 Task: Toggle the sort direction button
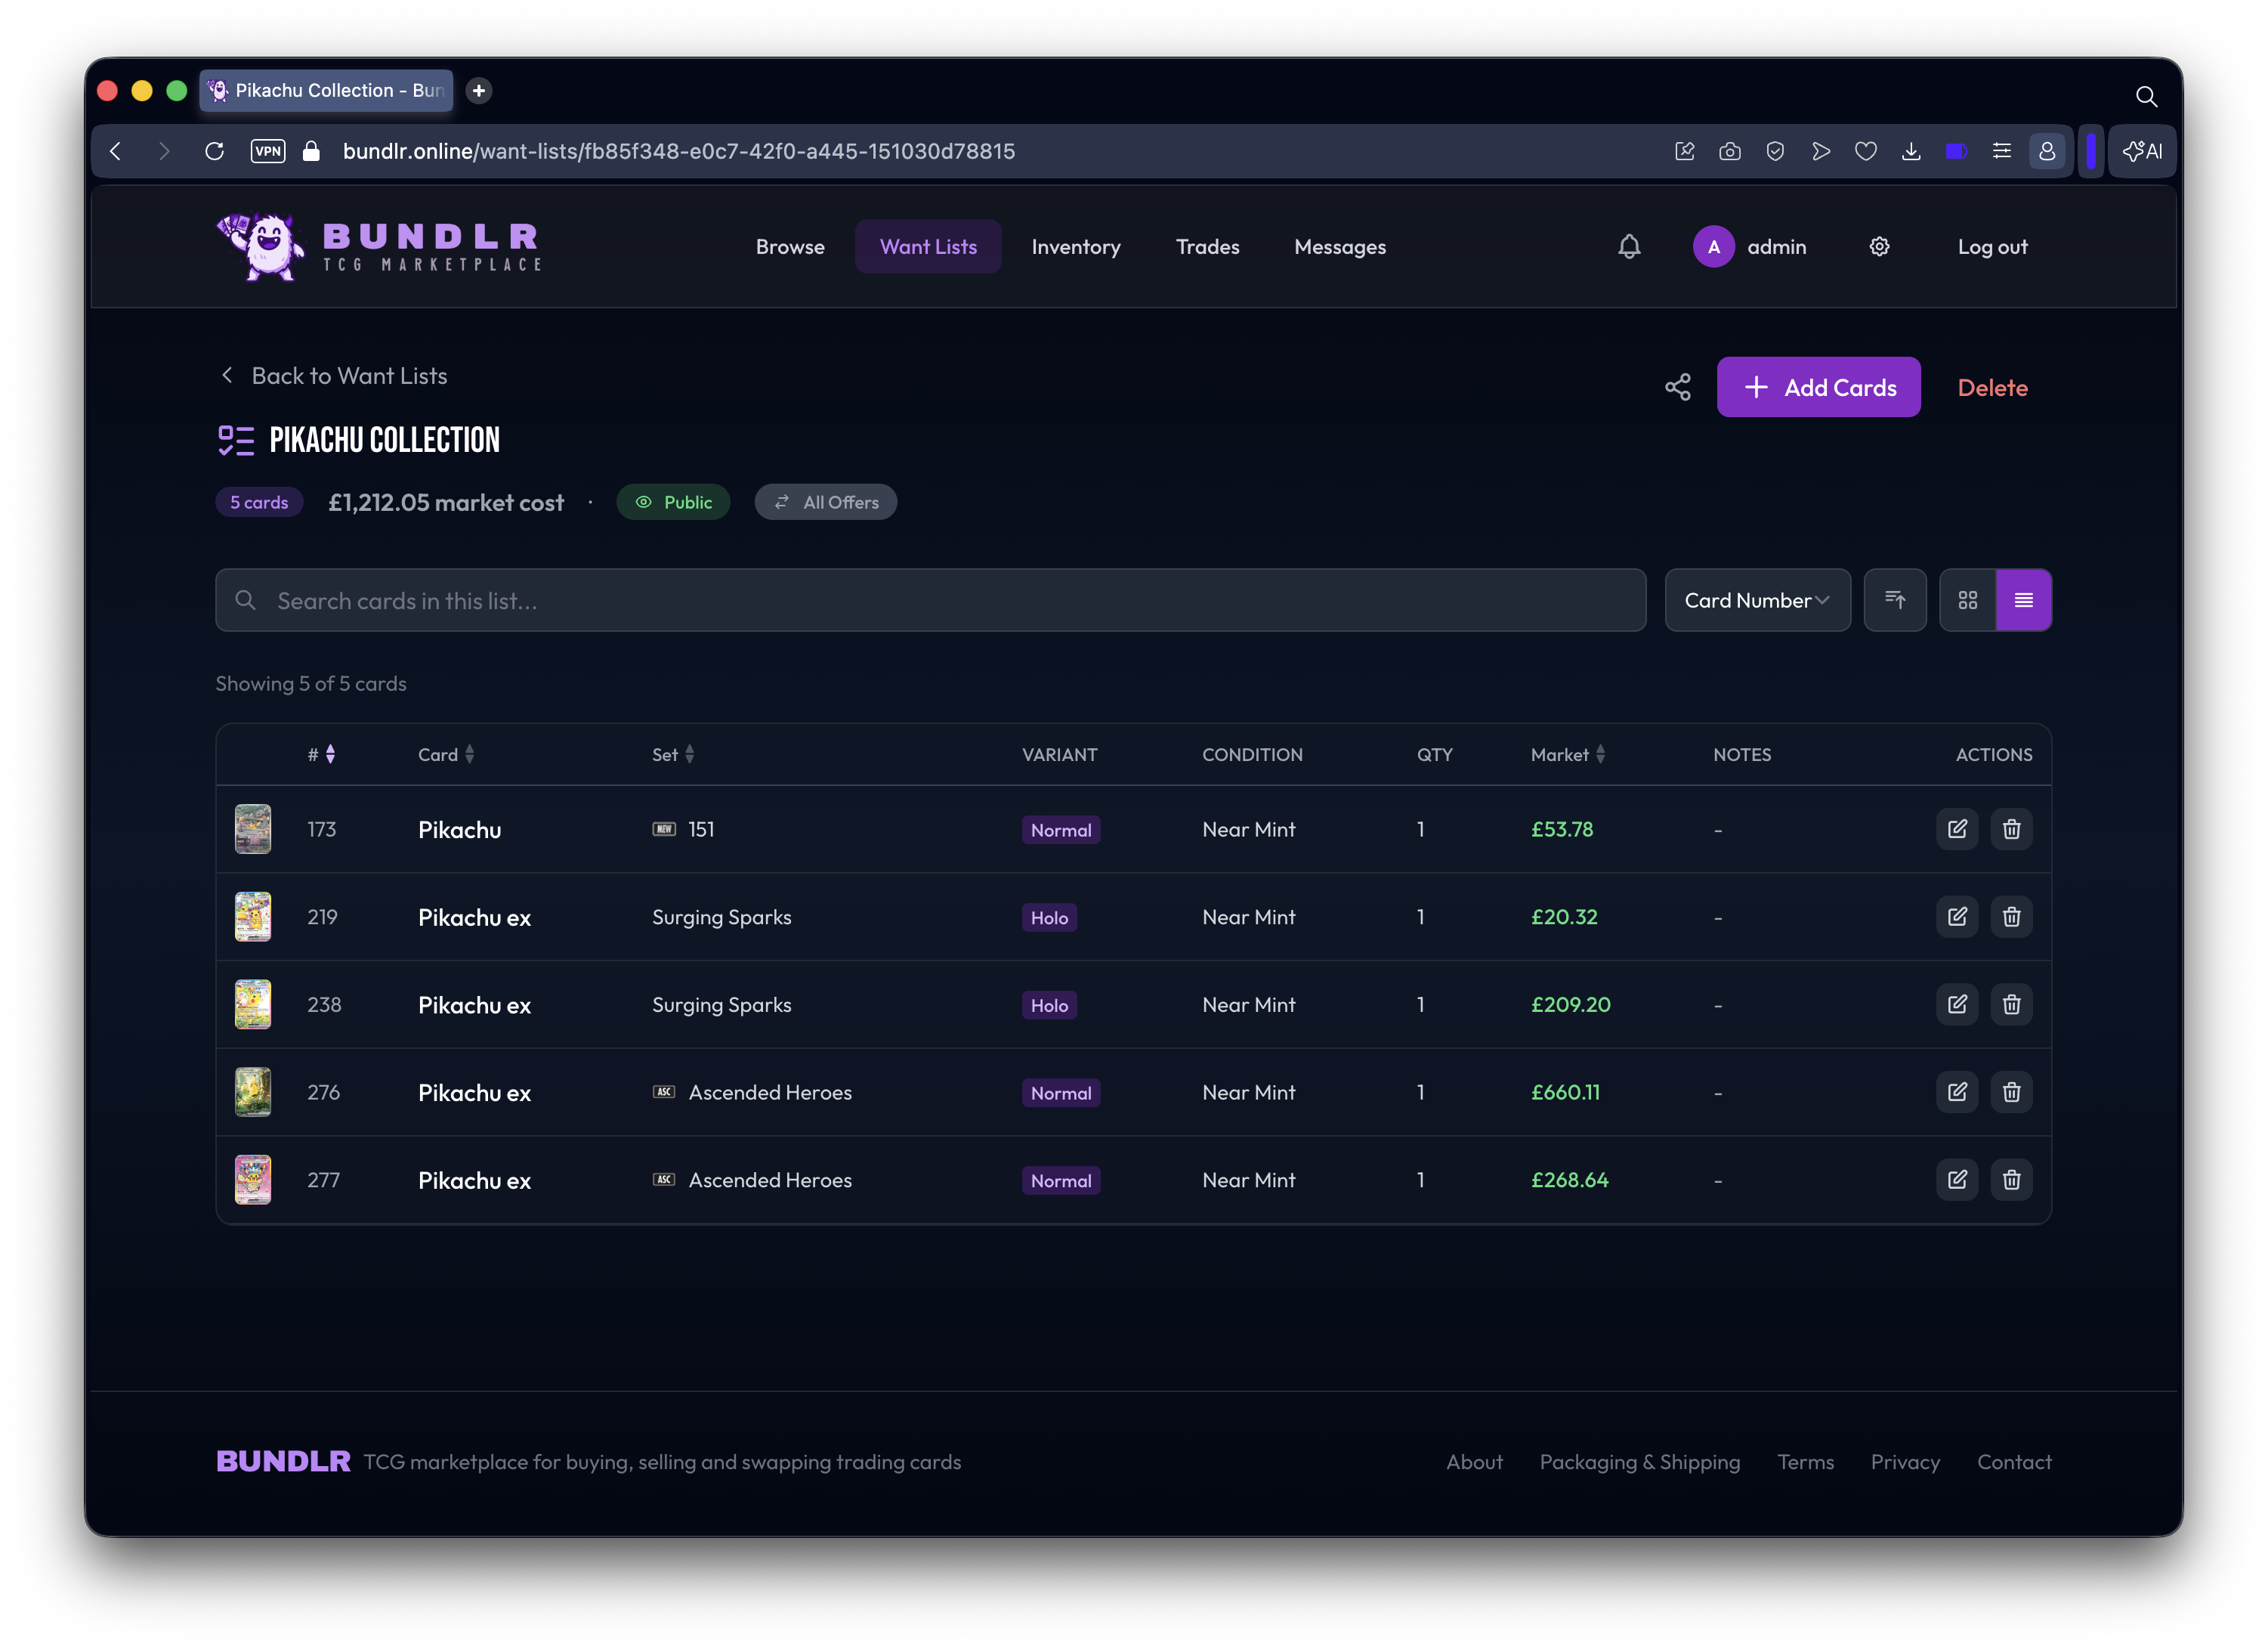[1894, 599]
